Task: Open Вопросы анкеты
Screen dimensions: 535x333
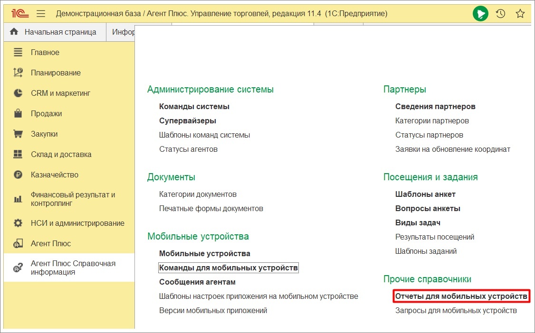Action: (428, 209)
